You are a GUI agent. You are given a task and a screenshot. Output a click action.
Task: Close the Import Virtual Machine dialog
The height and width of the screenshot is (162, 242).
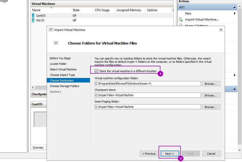click(x=221, y=30)
